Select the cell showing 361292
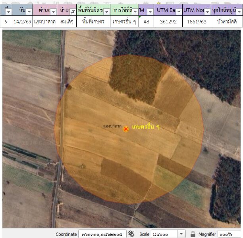This screenshot has height=238, width=243. click(x=168, y=22)
